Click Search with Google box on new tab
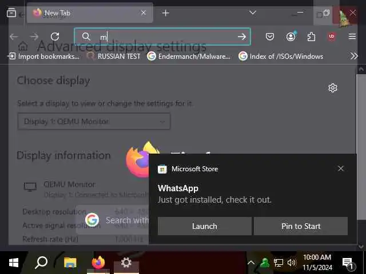The image size is (366, 274). click(113, 220)
